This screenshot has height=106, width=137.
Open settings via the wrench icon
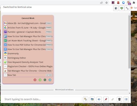coord(127,8)
